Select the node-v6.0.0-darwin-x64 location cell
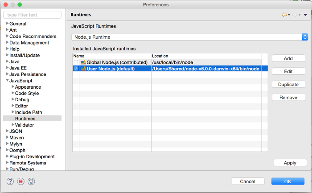The image size is (312, 193). (x=206, y=69)
